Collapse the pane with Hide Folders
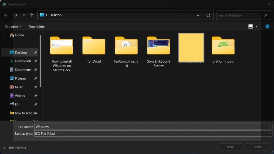 click(14, 148)
